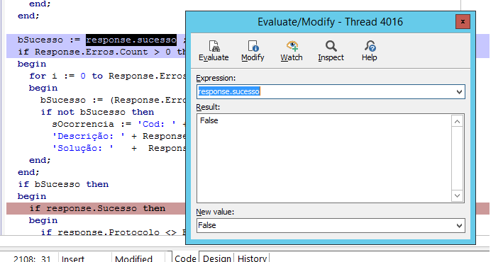The width and height of the screenshot is (503, 262).
Task: Click highlighted 'response.sucesso' in code editor
Action: point(131,40)
